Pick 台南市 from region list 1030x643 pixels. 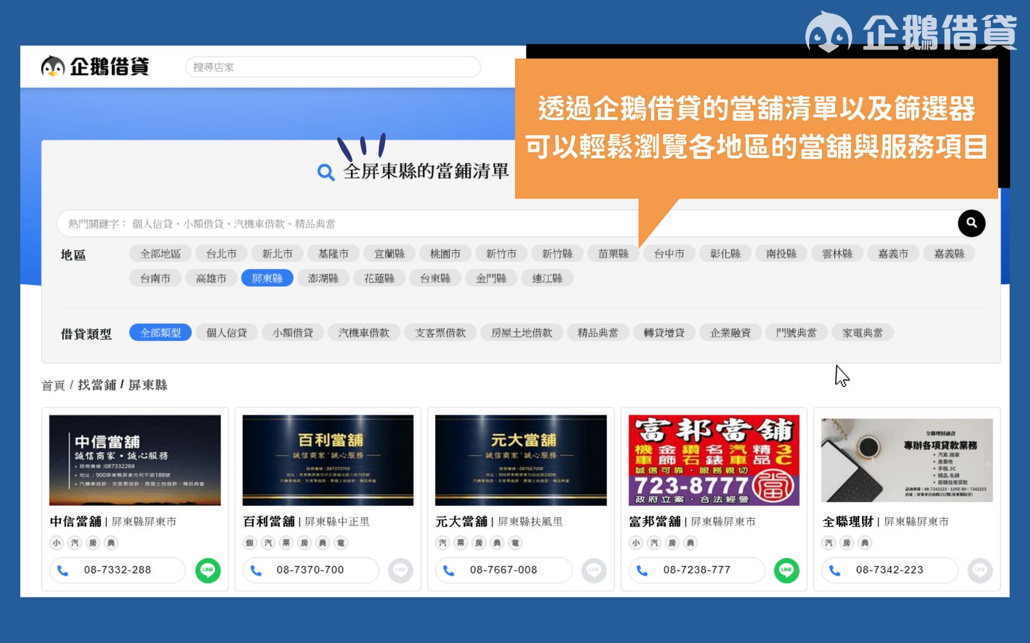(x=155, y=278)
